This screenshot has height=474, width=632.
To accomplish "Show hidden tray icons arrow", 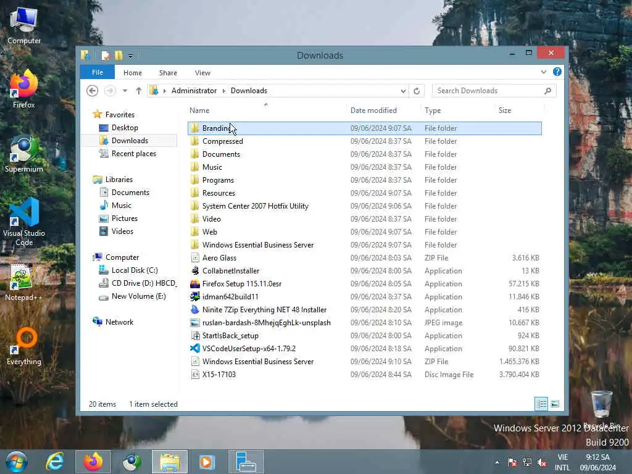I will pyautogui.click(x=497, y=462).
